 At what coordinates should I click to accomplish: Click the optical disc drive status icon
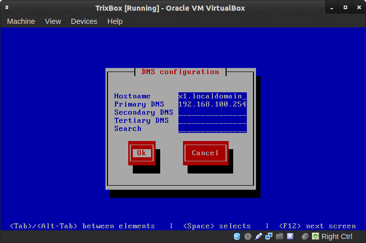pyautogui.click(x=248, y=236)
